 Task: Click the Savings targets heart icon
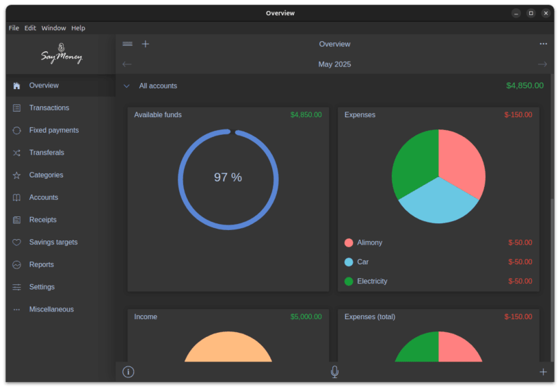[16, 242]
